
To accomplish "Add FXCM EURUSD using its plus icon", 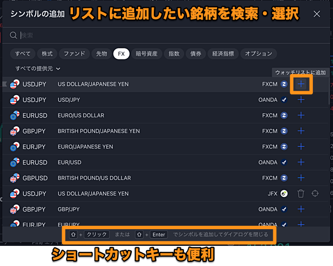I will tap(301, 115).
